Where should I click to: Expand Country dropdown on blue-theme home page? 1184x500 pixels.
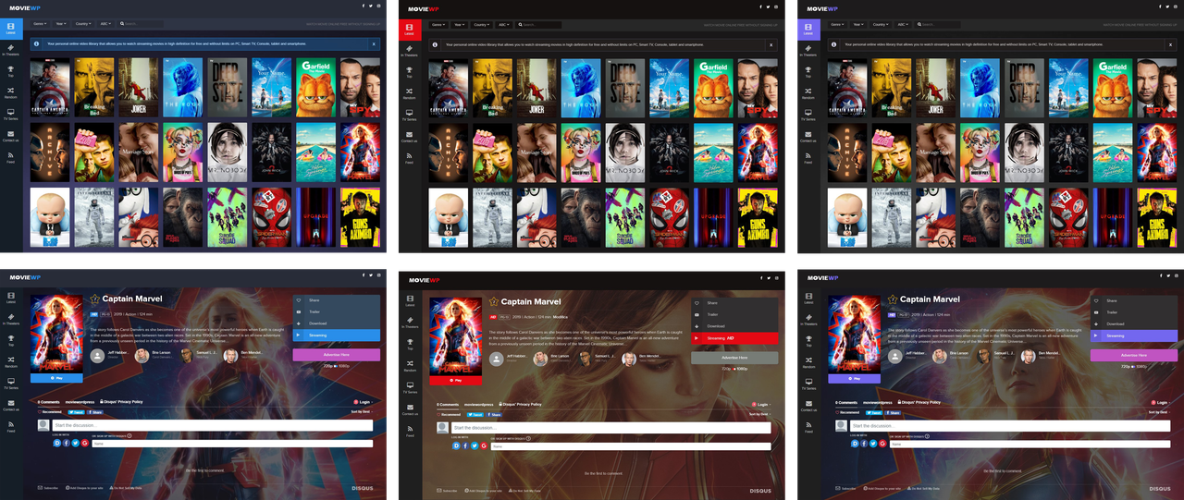point(83,24)
